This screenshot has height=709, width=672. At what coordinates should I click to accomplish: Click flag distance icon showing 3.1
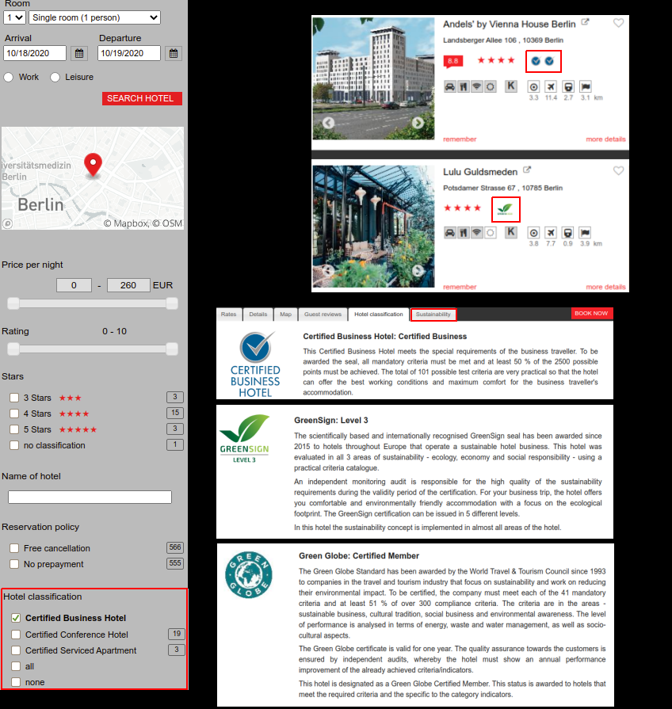tap(585, 87)
